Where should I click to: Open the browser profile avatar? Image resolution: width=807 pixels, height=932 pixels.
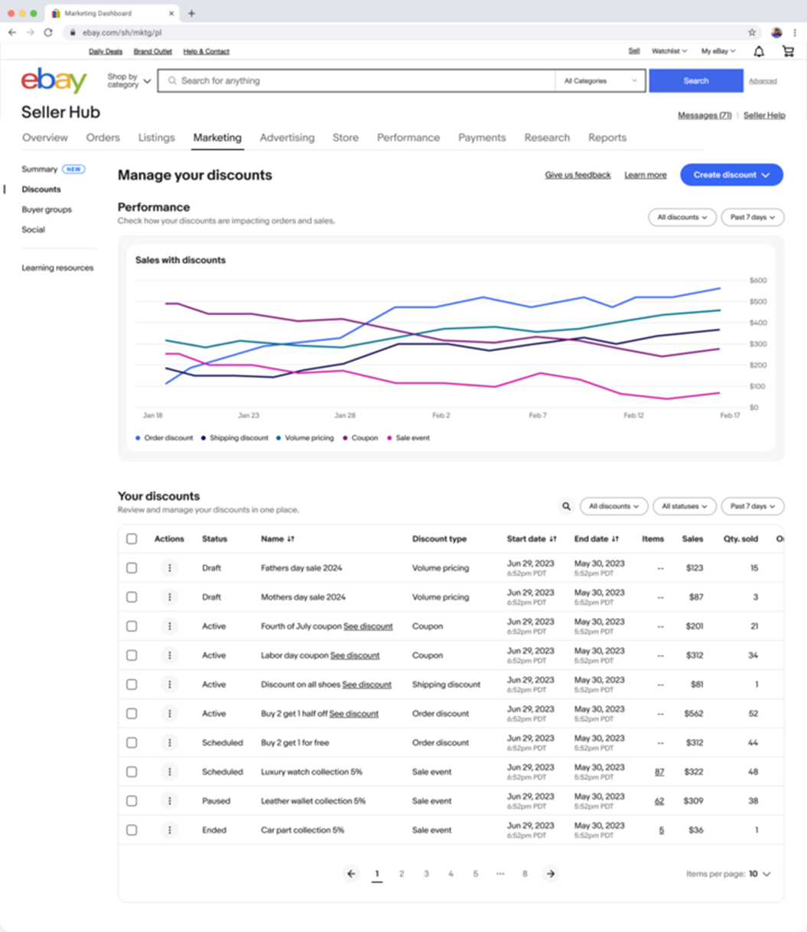[776, 33]
